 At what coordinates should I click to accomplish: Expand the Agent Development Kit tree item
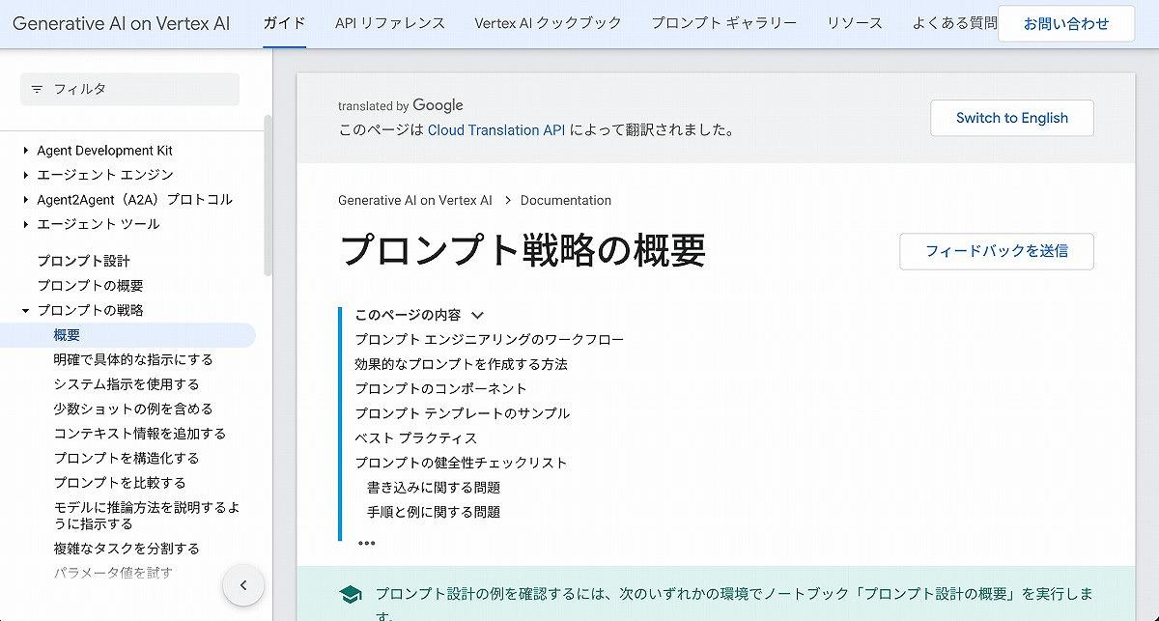26,151
